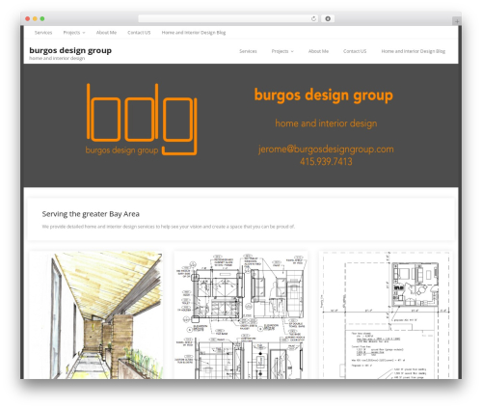The width and height of the screenshot is (482, 408).
Task: Open the elevation drawings thumbnail
Action: pos(241,315)
